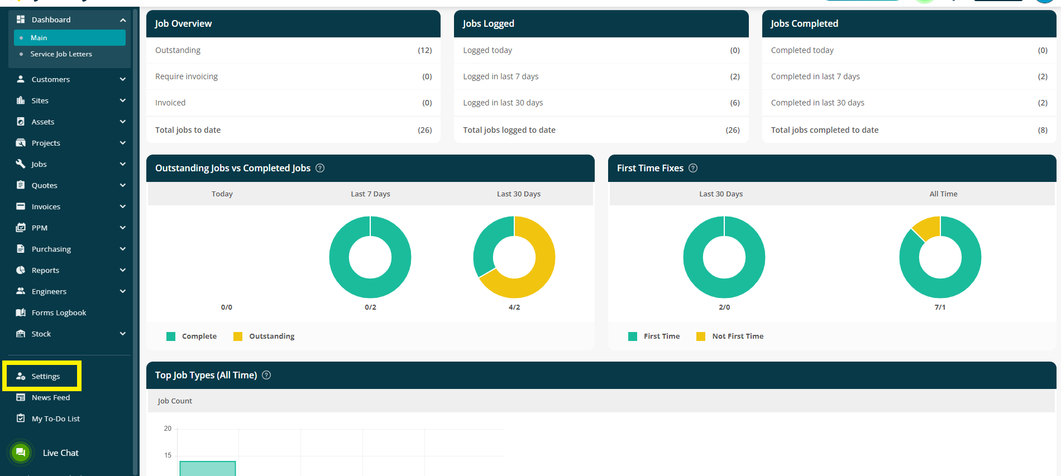
Task: Expand the Invoices menu chevron
Action: (123, 206)
